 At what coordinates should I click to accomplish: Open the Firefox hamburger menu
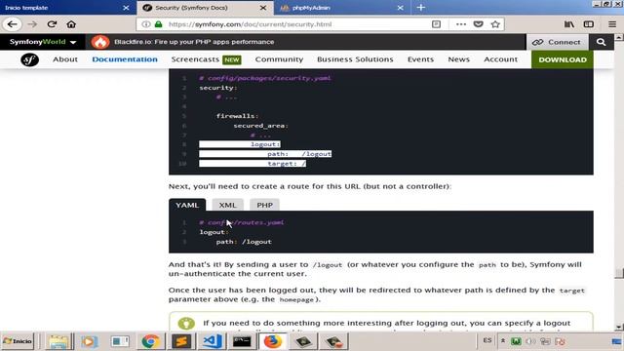click(612, 24)
